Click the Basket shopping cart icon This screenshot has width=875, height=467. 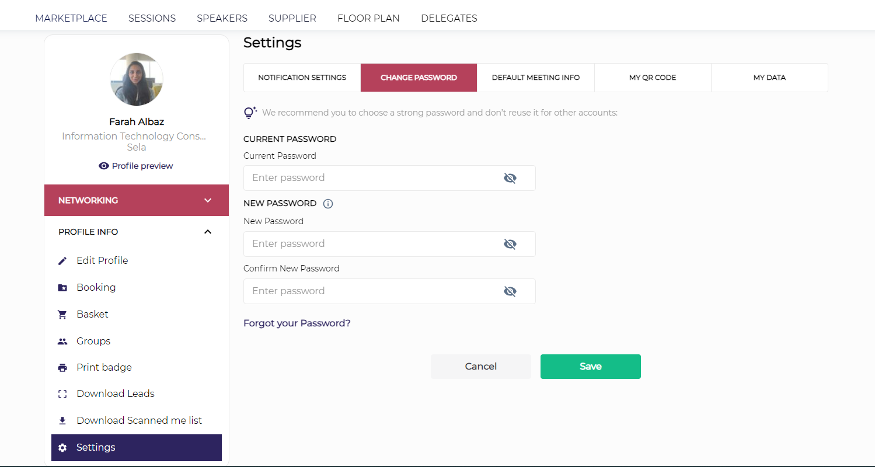coord(62,315)
